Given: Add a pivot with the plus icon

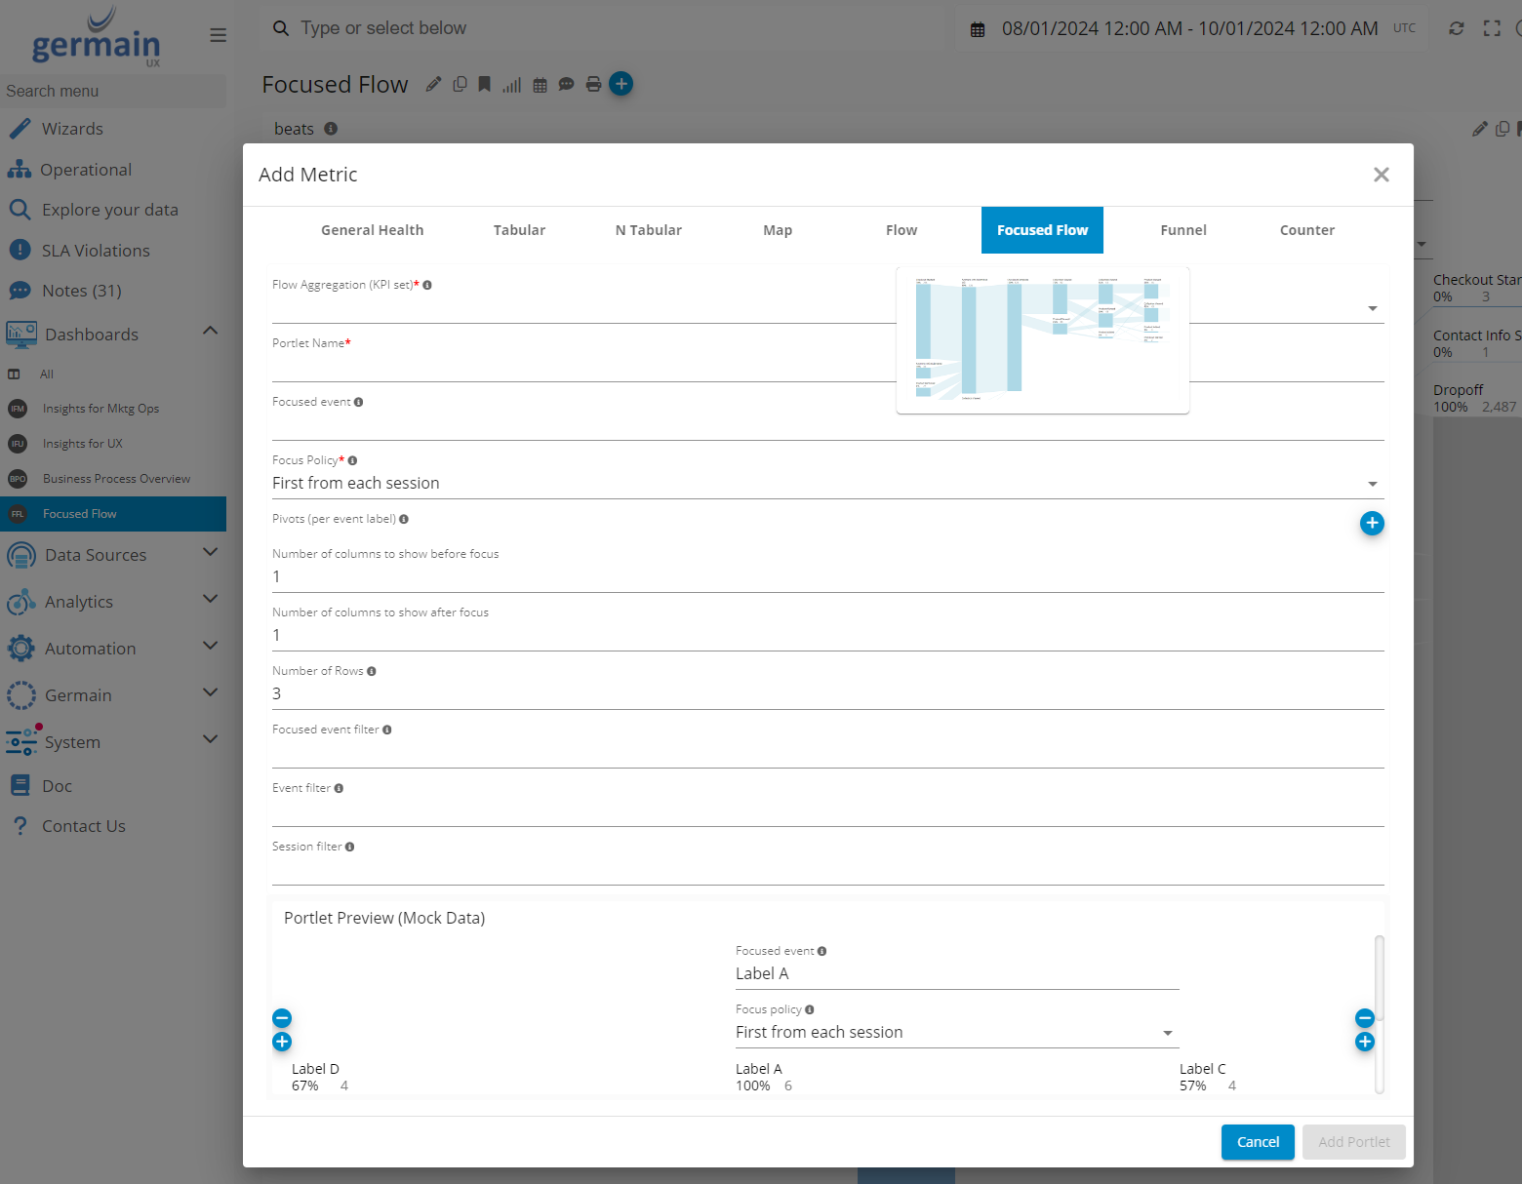Looking at the screenshot, I should click(x=1371, y=524).
